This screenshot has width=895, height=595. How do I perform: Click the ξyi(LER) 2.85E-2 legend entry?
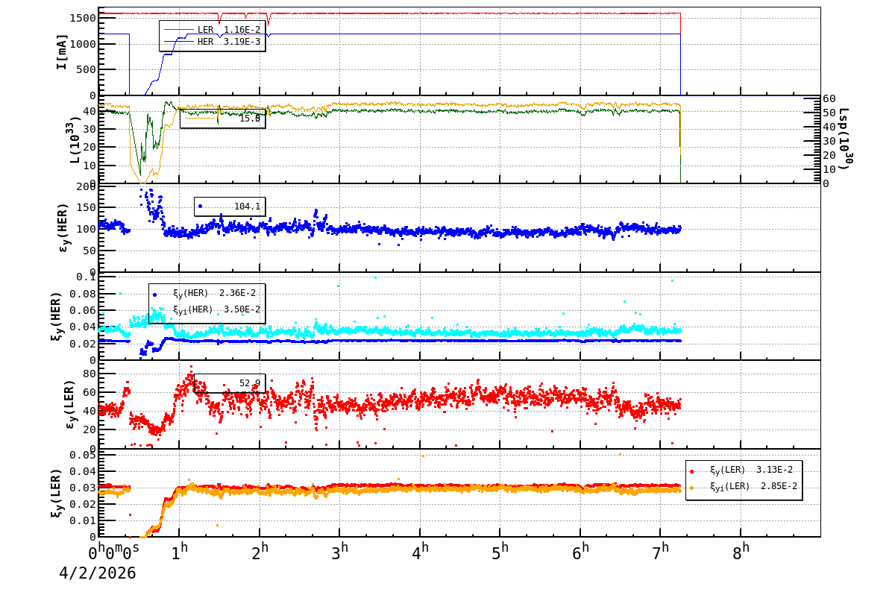[744, 486]
